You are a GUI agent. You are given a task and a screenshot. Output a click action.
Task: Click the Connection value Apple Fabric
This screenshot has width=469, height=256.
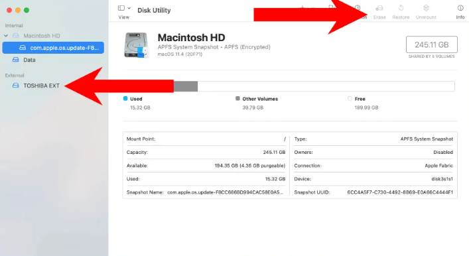[x=438, y=166]
